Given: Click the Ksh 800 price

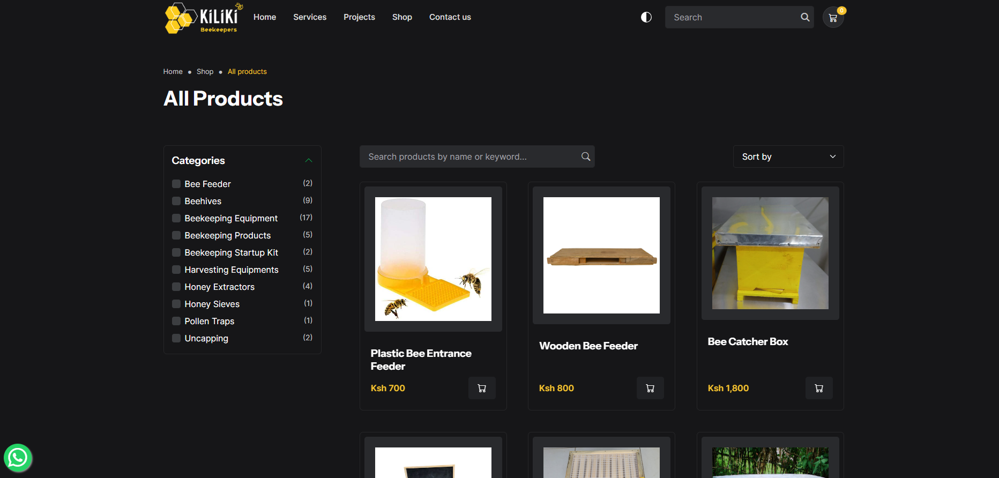Looking at the screenshot, I should pyautogui.click(x=556, y=388).
